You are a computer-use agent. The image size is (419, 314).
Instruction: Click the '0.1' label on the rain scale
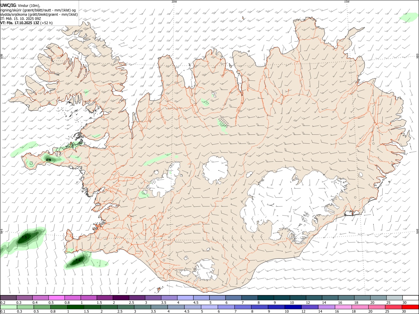3,312
